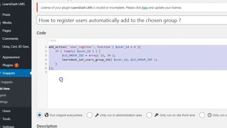Click the Description section heading
The height and width of the screenshot is (128, 227).
coord(47,126)
